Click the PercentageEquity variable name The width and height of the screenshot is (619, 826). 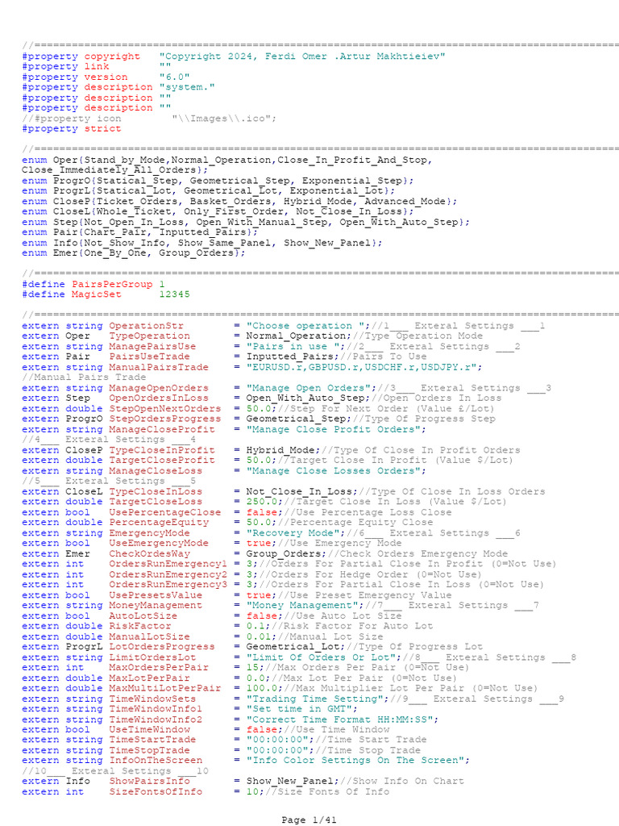(159, 523)
